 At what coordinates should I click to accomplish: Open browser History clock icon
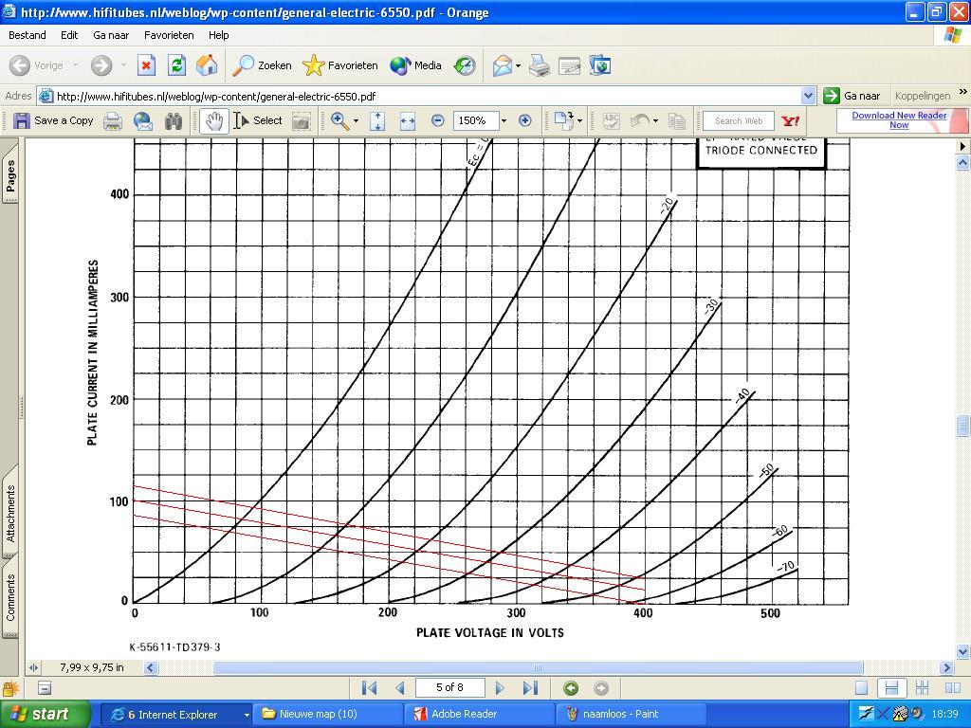465,65
